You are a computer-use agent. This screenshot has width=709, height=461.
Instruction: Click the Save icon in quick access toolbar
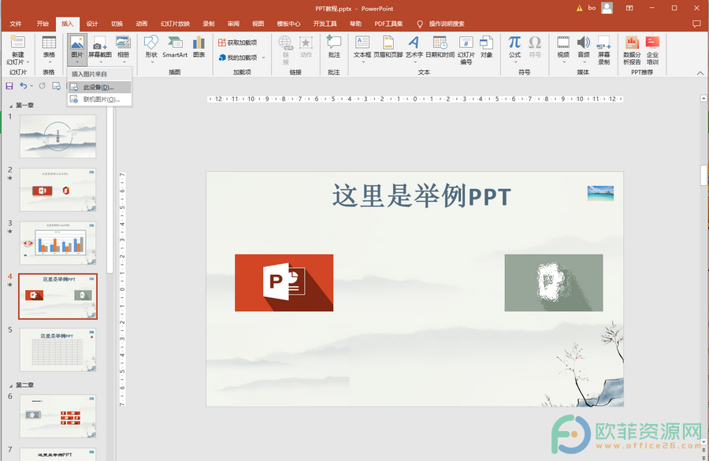pos(9,86)
